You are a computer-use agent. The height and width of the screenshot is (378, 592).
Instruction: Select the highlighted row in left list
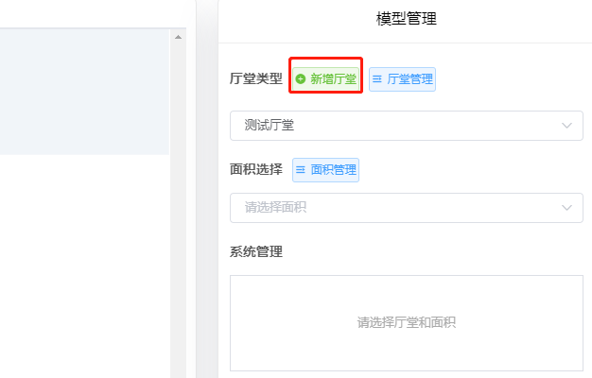[85, 92]
